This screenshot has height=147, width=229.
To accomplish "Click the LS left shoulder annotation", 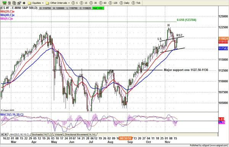I will click(160, 39).
